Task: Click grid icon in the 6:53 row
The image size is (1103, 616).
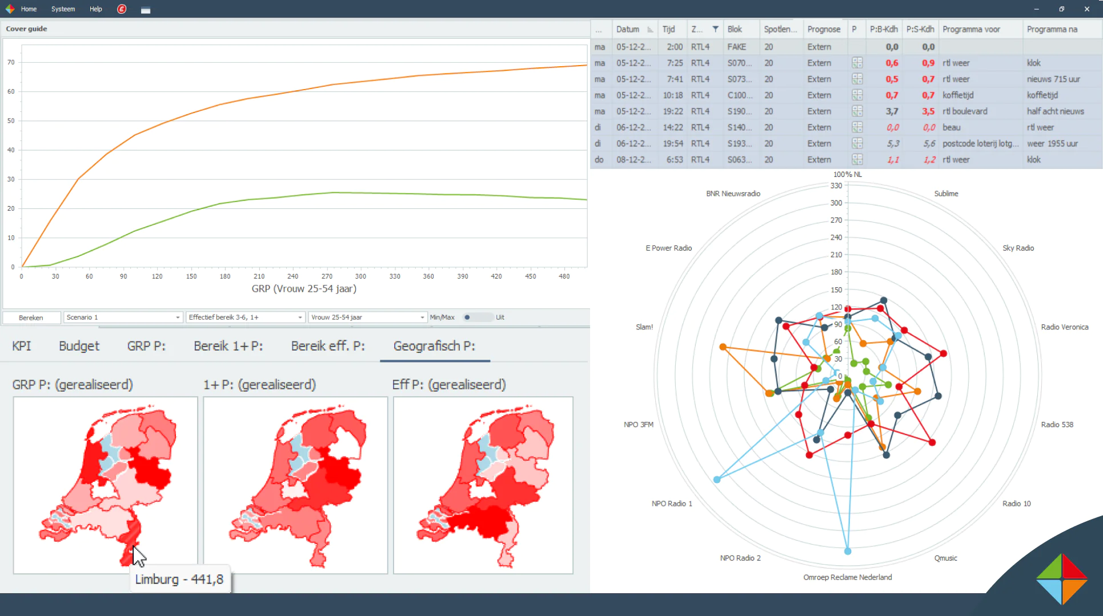Action: (857, 159)
